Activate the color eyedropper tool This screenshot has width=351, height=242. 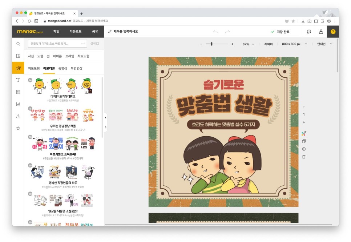click(304, 133)
